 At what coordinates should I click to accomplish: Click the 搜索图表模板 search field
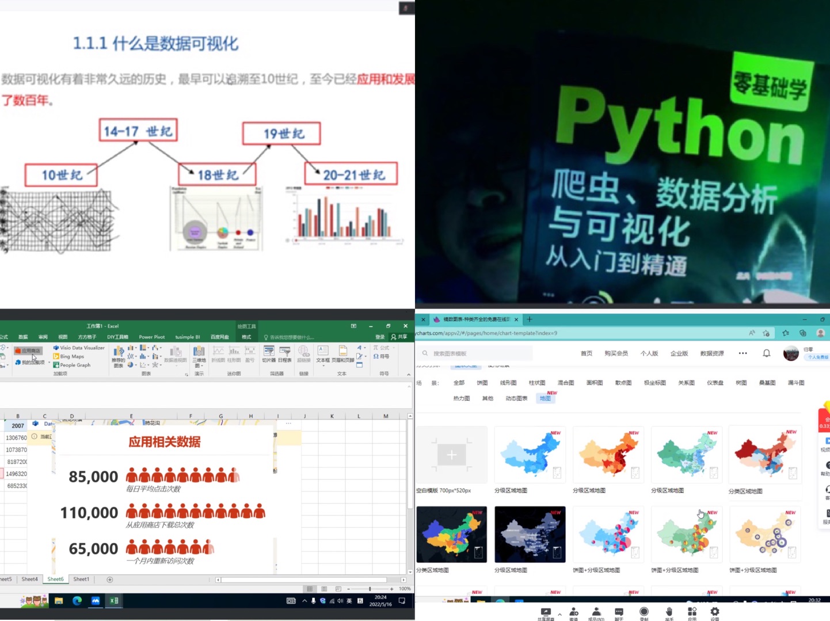[478, 353]
